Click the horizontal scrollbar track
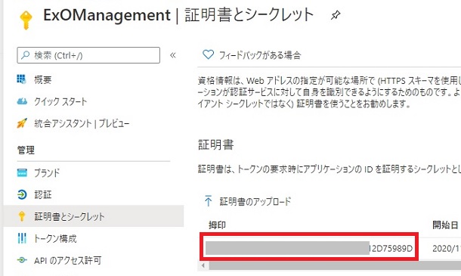 coord(335,265)
